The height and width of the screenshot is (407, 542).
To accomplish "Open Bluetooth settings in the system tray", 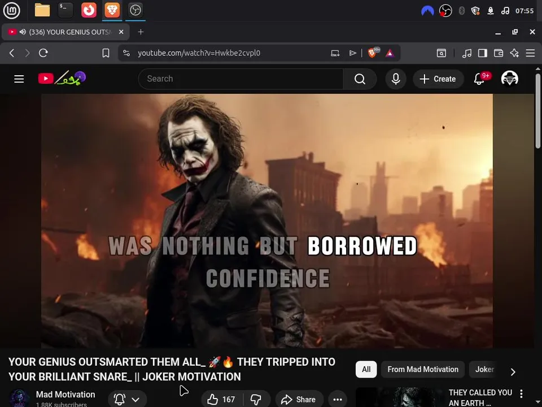I will (461, 11).
